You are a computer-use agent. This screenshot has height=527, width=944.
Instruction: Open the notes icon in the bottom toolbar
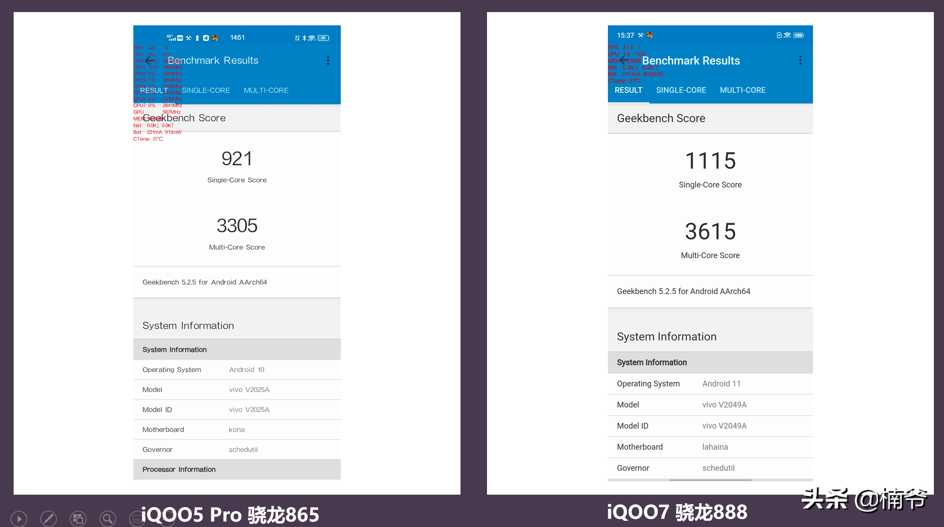[137, 518]
